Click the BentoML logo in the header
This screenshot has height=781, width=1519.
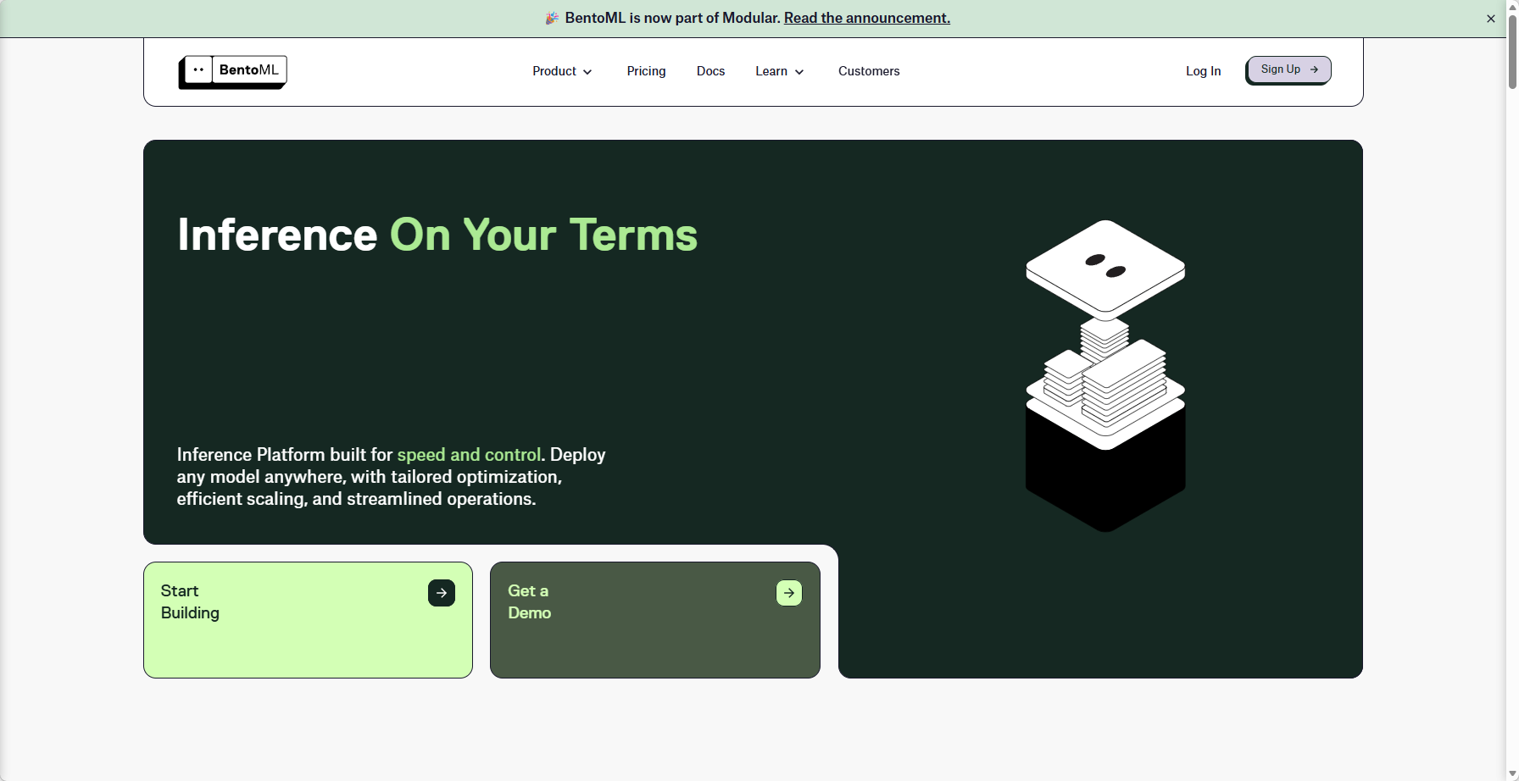tap(232, 72)
